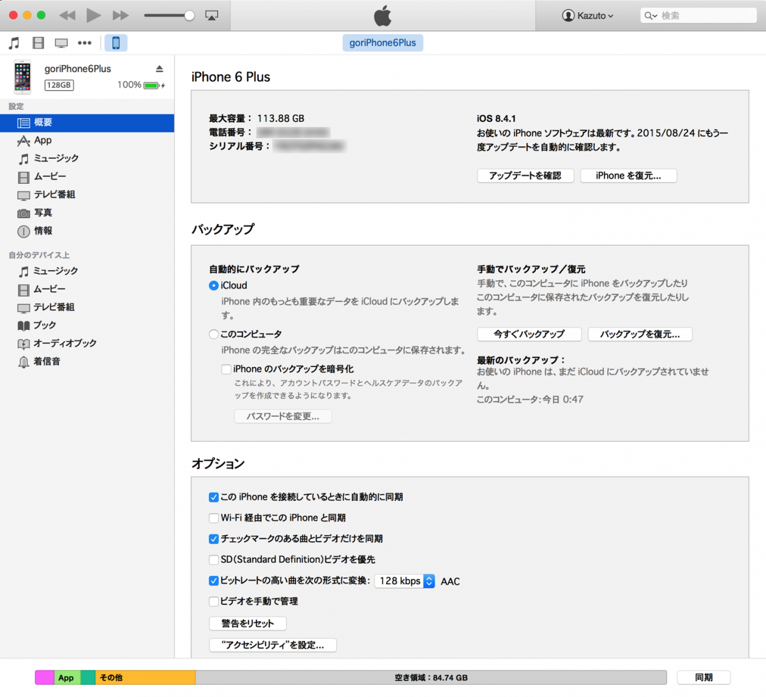The width and height of the screenshot is (766, 697).
Task: Open the 128 kbps bitrate dropdown
Action: [x=405, y=581]
